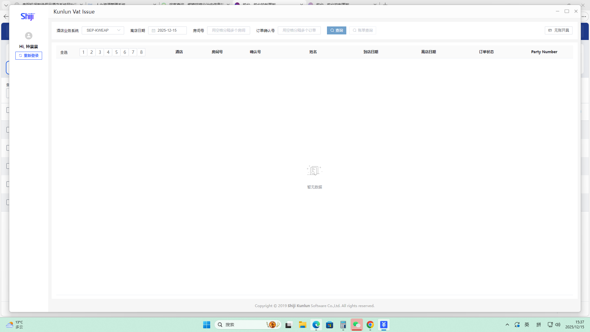Show hidden system tray icons
Viewport: 590px width, 332px height.
507,325
